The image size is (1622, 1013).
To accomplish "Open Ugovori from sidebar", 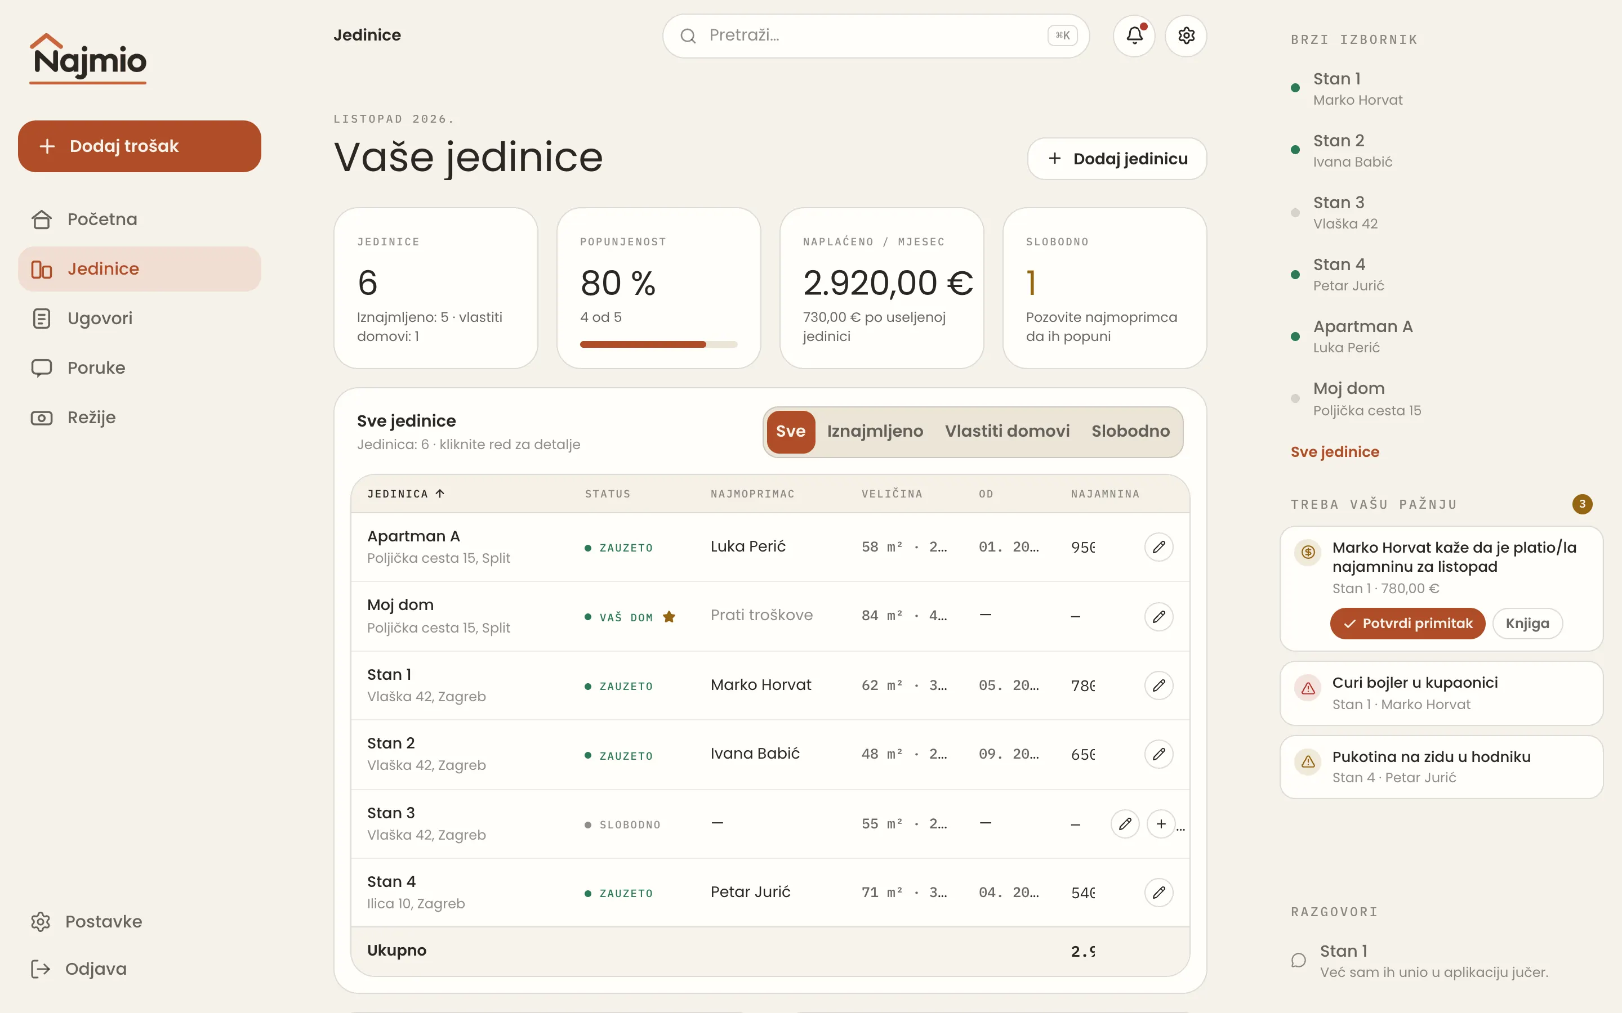I will pos(140,318).
